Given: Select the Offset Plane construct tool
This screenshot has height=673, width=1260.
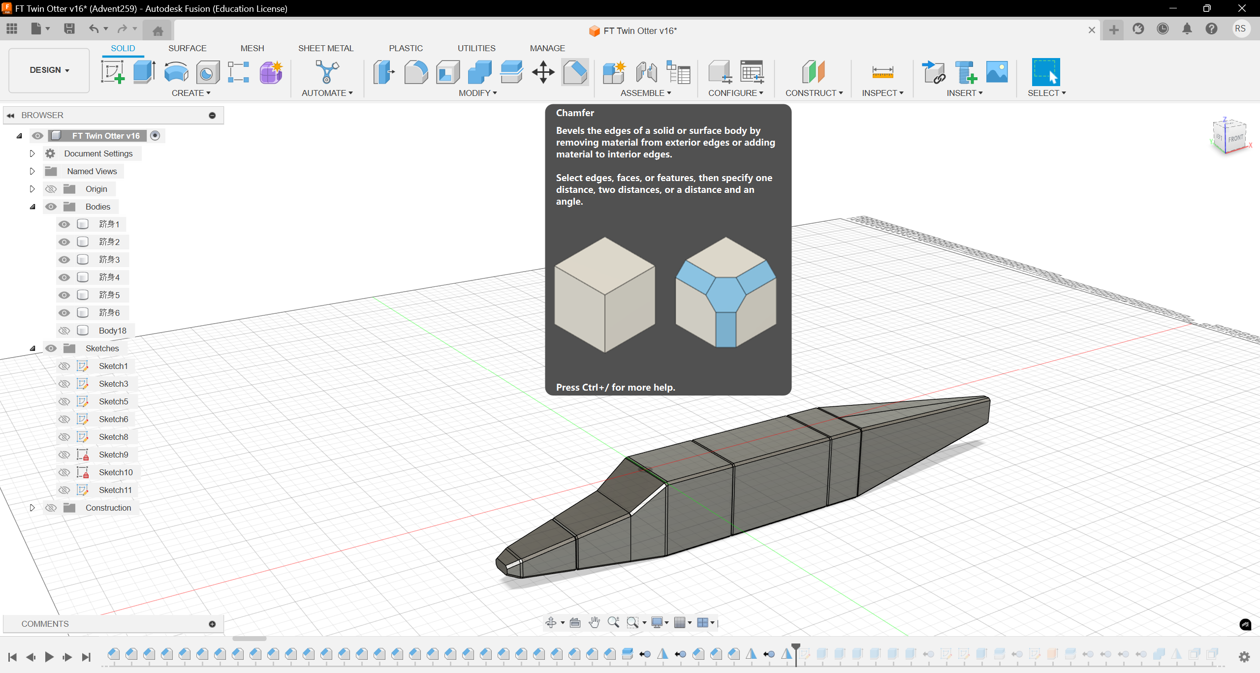Looking at the screenshot, I should tap(814, 72).
